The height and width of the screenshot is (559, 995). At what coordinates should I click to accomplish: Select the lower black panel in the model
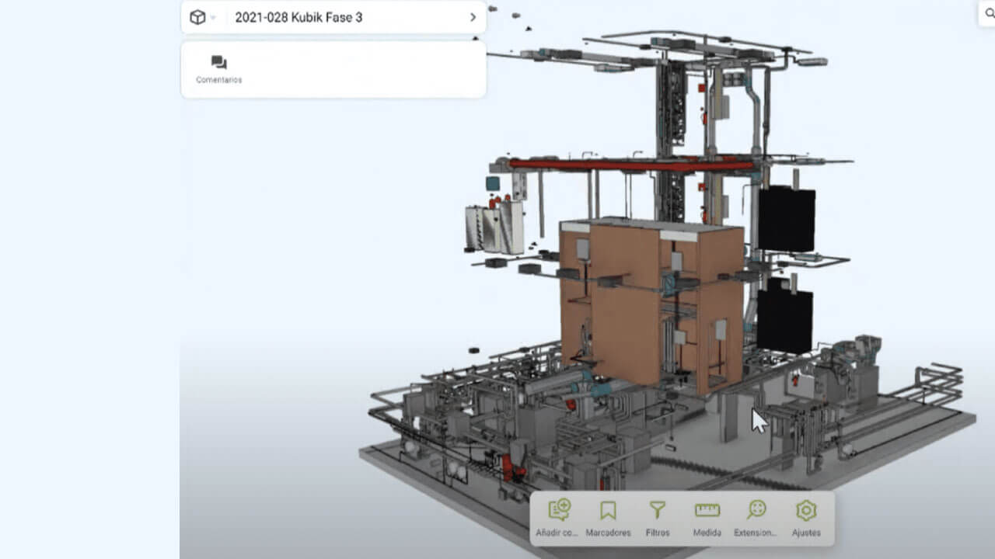pos(784,317)
